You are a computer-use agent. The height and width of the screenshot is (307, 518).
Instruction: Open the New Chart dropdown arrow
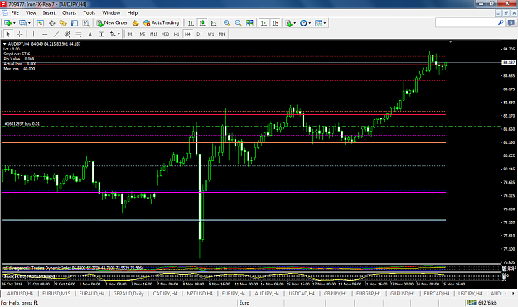tap(14, 23)
